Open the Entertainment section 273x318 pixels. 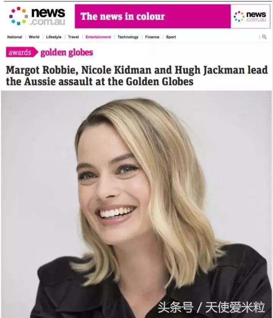coord(98,37)
